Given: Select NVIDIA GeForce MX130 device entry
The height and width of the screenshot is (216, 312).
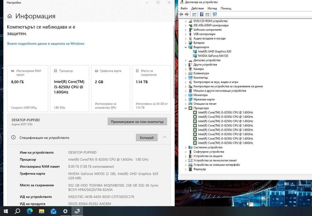Looking at the screenshot, I should [x=213, y=56].
